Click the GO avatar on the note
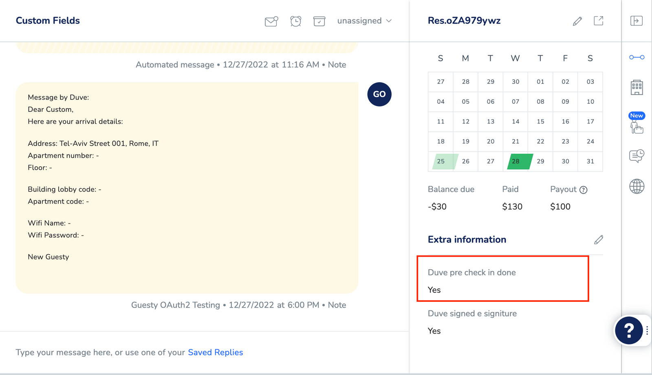 [379, 94]
